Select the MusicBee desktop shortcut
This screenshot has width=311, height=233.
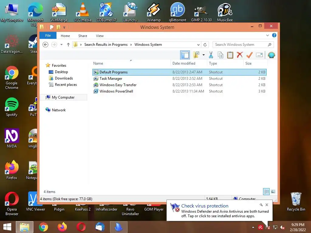pos(225,12)
